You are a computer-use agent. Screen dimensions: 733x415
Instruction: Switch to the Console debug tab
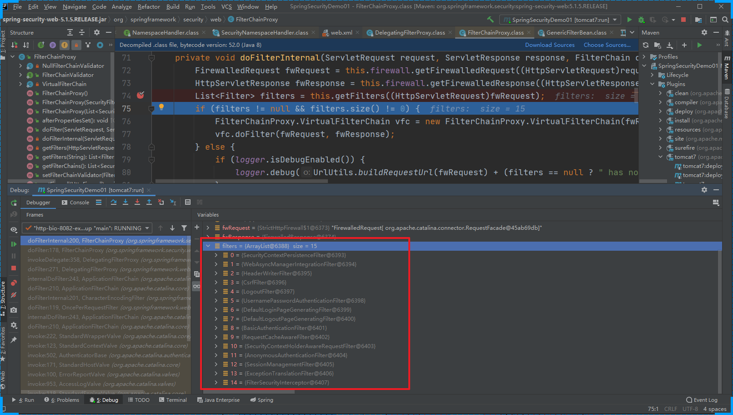coord(75,202)
